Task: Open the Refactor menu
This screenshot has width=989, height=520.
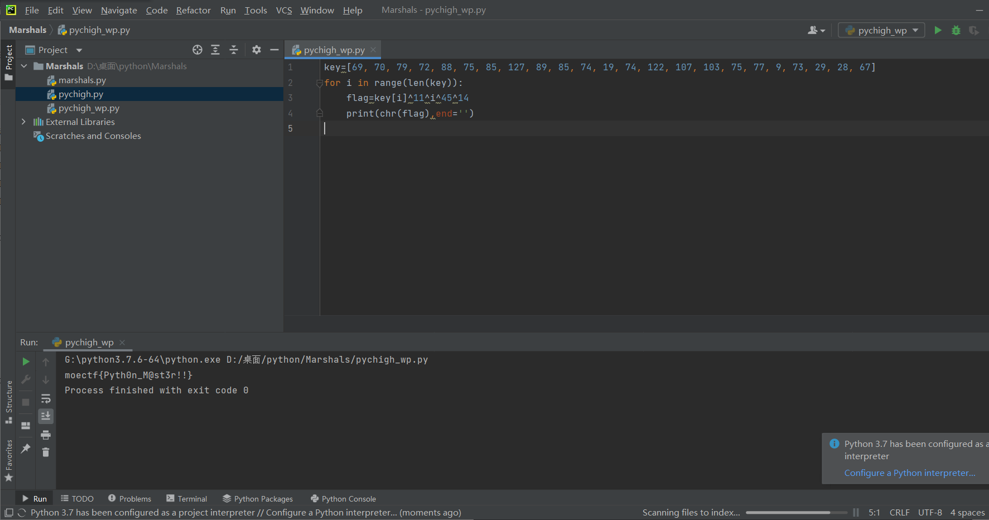Action: coord(193,9)
